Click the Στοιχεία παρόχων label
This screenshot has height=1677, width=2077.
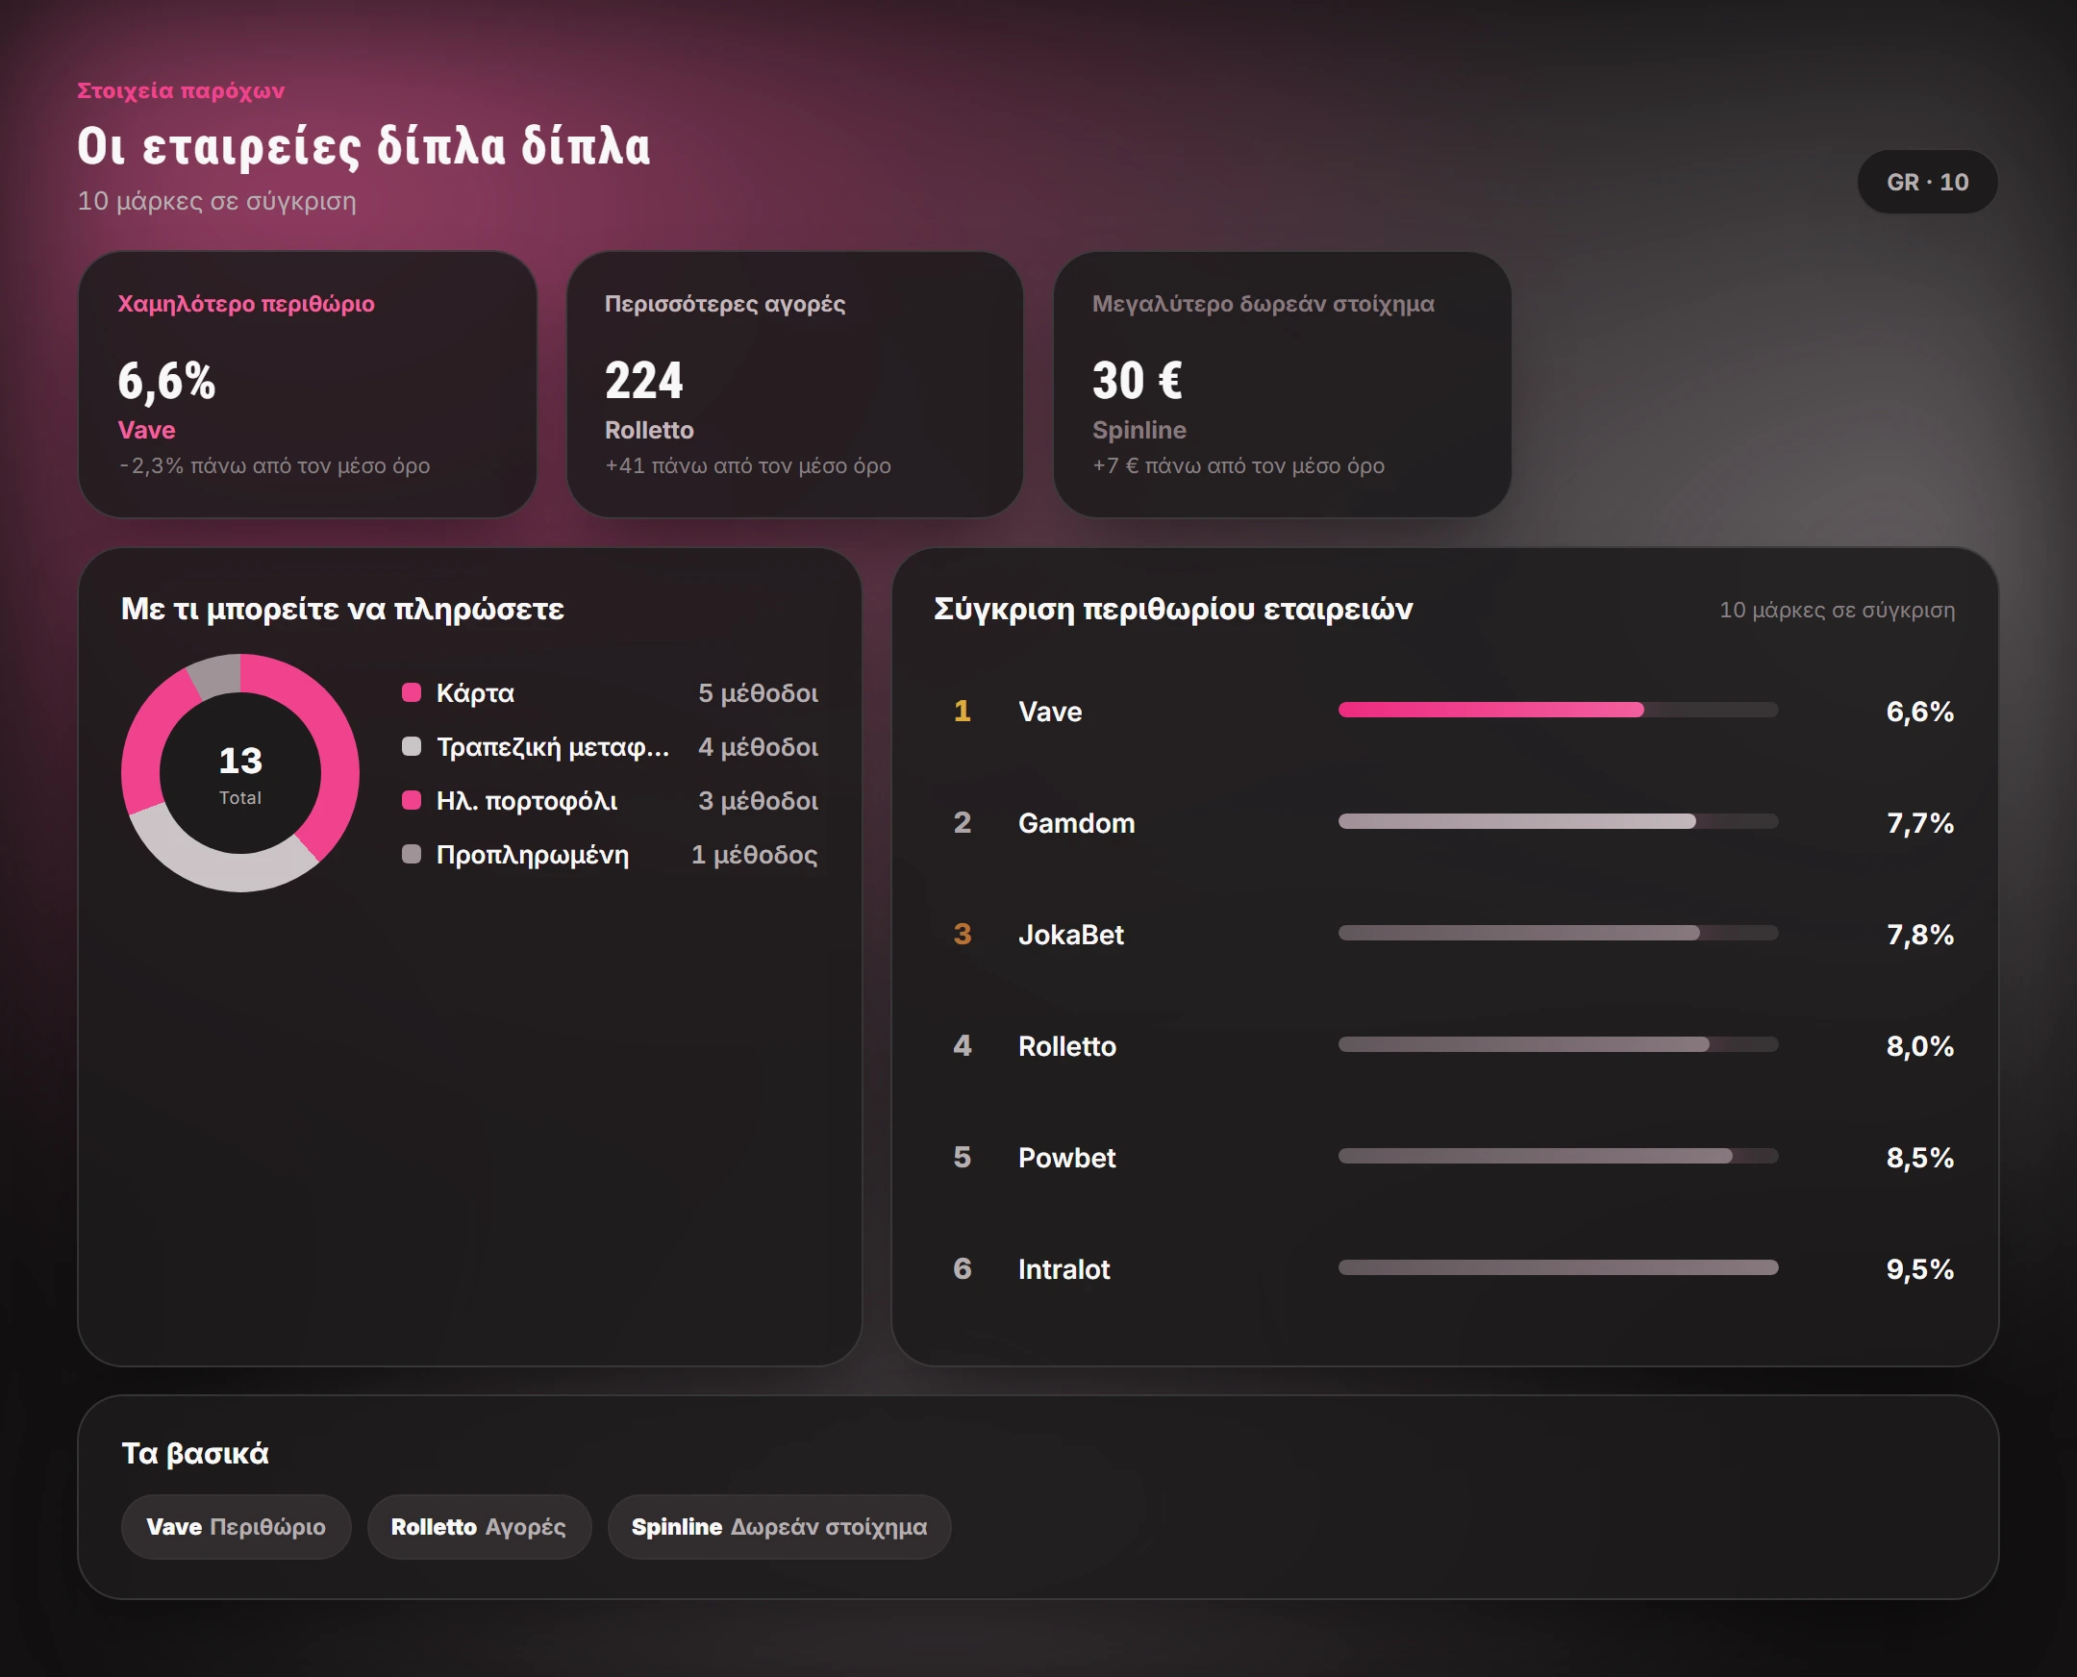(x=181, y=90)
